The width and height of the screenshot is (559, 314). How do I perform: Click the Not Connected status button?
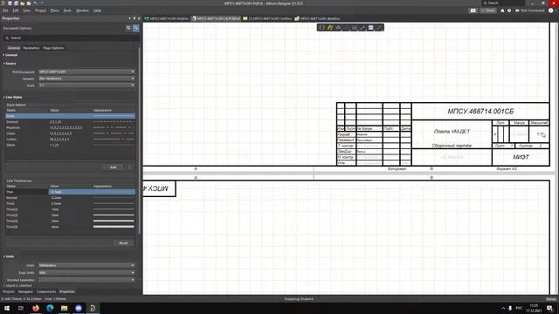(x=529, y=10)
